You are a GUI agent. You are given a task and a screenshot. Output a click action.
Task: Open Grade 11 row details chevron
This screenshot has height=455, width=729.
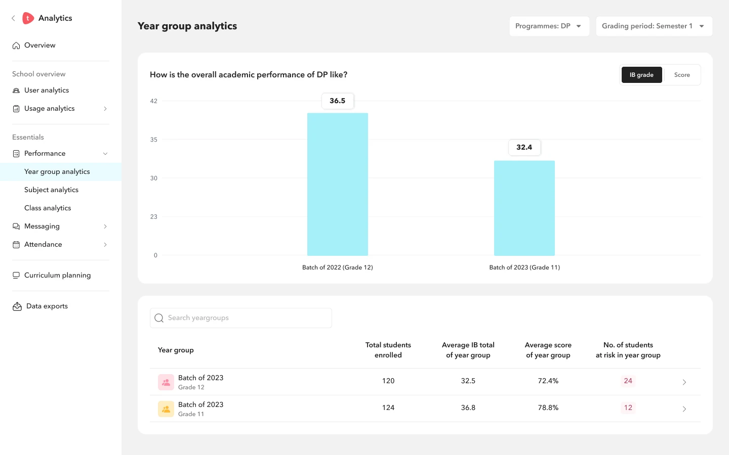point(684,409)
